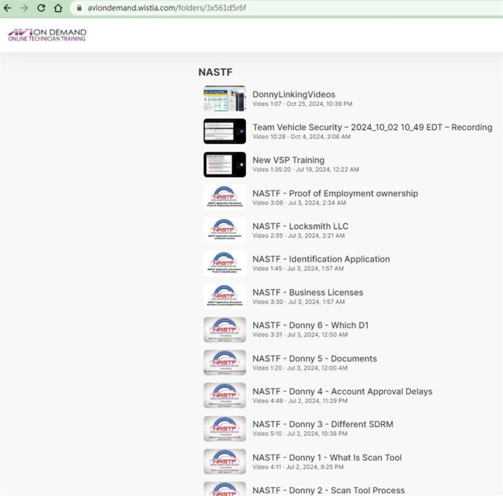The width and height of the screenshot is (503, 496).
Task: Click the browser forward arrow
Action: [24, 9]
